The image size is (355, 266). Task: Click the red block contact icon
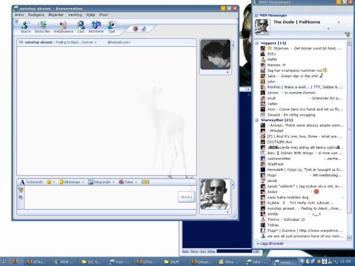tap(135, 28)
